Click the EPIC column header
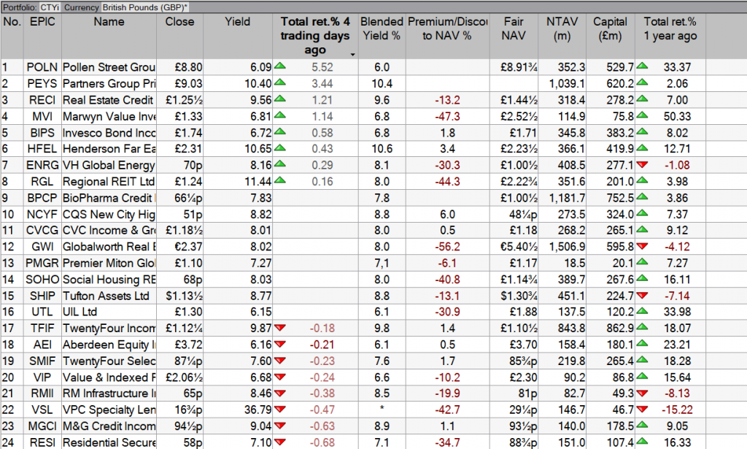Image resolution: width=747 pixels, height=449 pixels. pos(42,22)
